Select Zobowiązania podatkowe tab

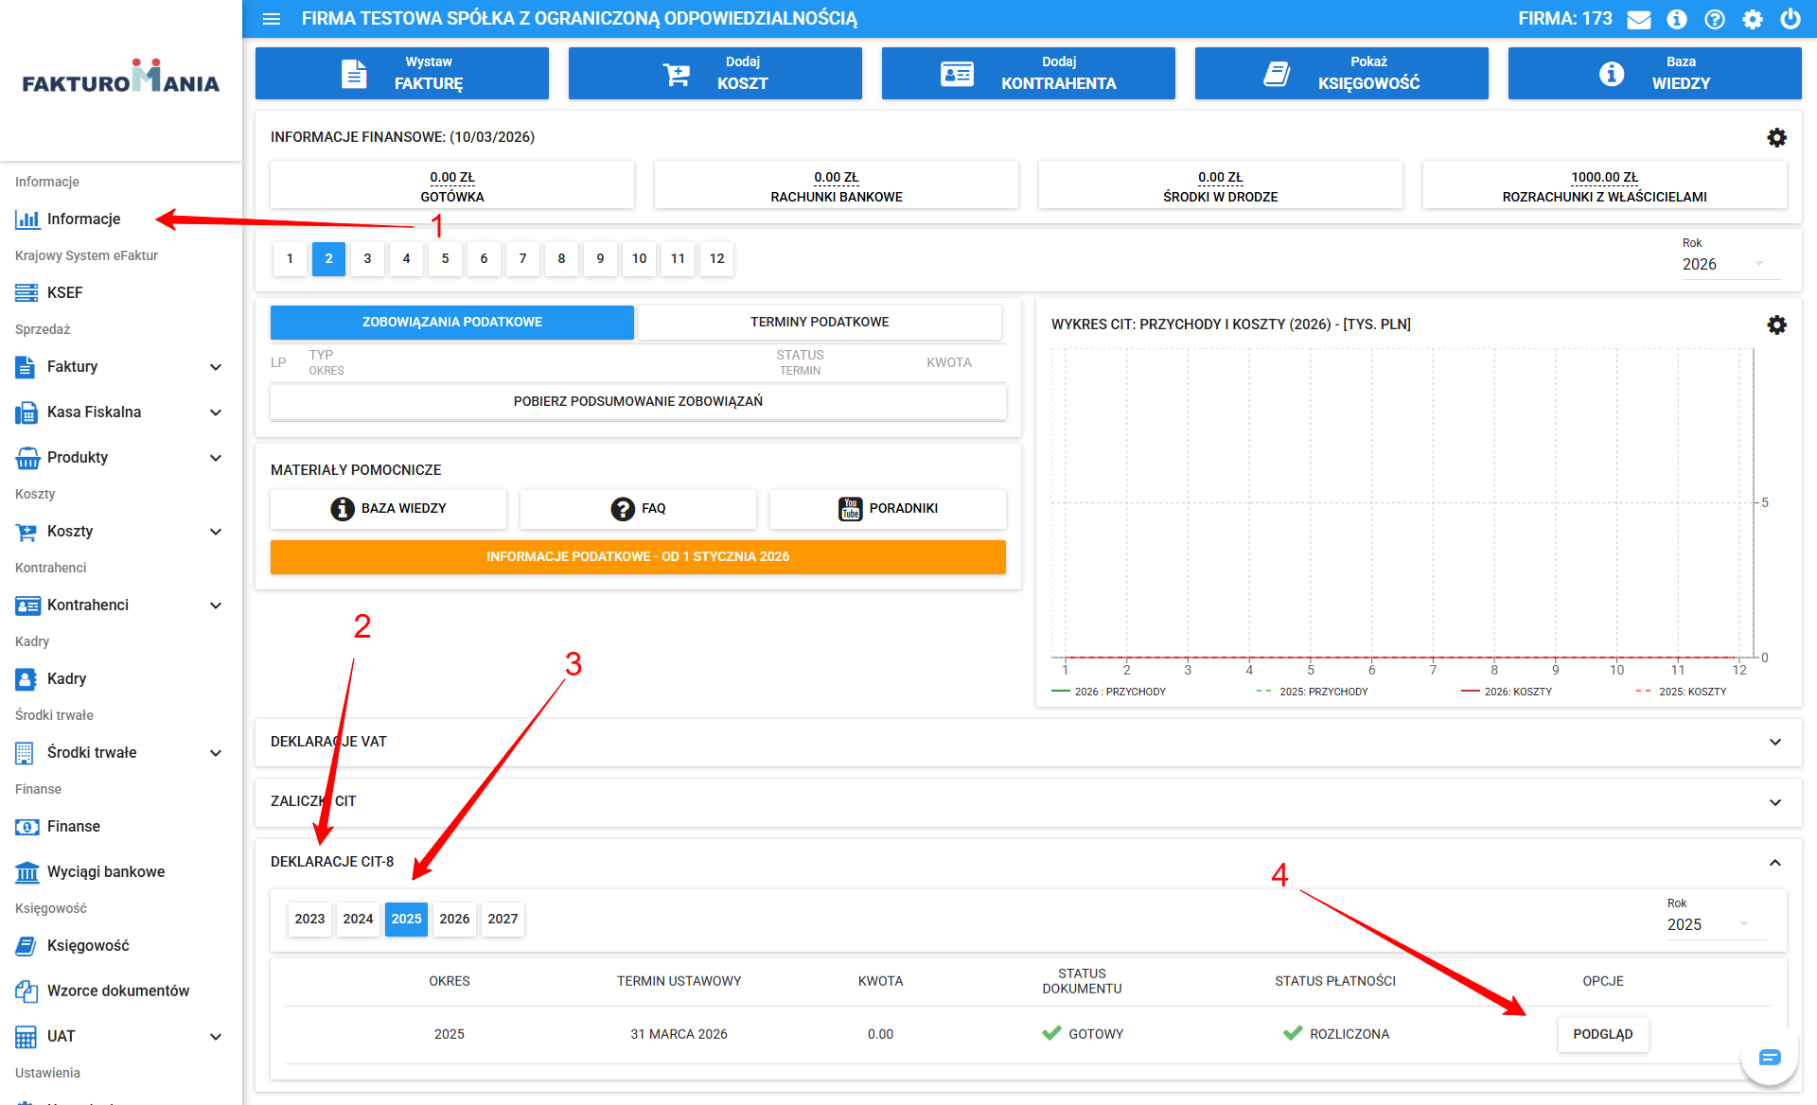coord(451,322)
